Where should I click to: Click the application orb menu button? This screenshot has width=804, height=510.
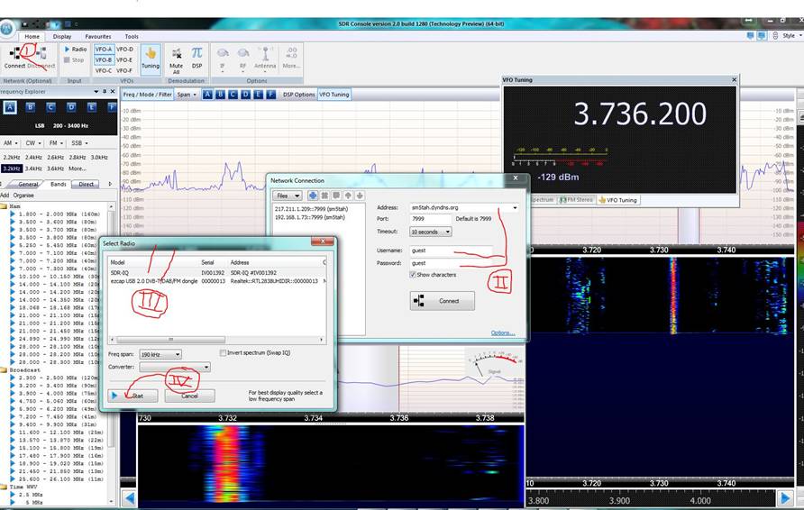pos(6,29)
